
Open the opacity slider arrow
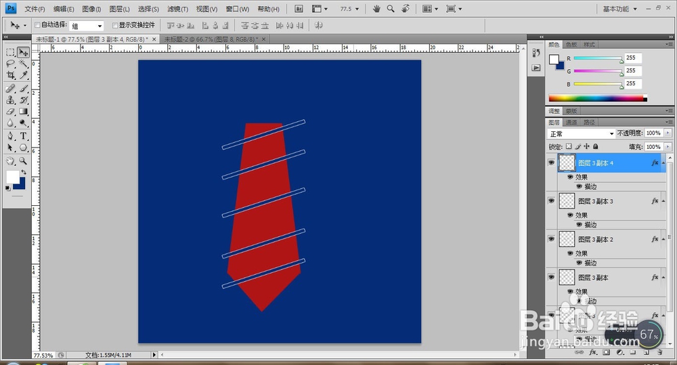tap(668, 133)
